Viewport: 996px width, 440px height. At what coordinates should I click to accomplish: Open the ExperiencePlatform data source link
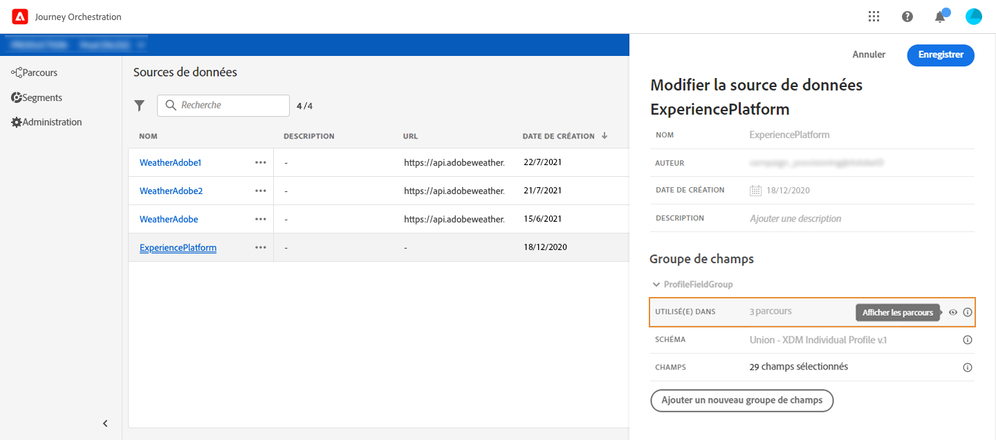pyautogui.click(x=178, y=247)
